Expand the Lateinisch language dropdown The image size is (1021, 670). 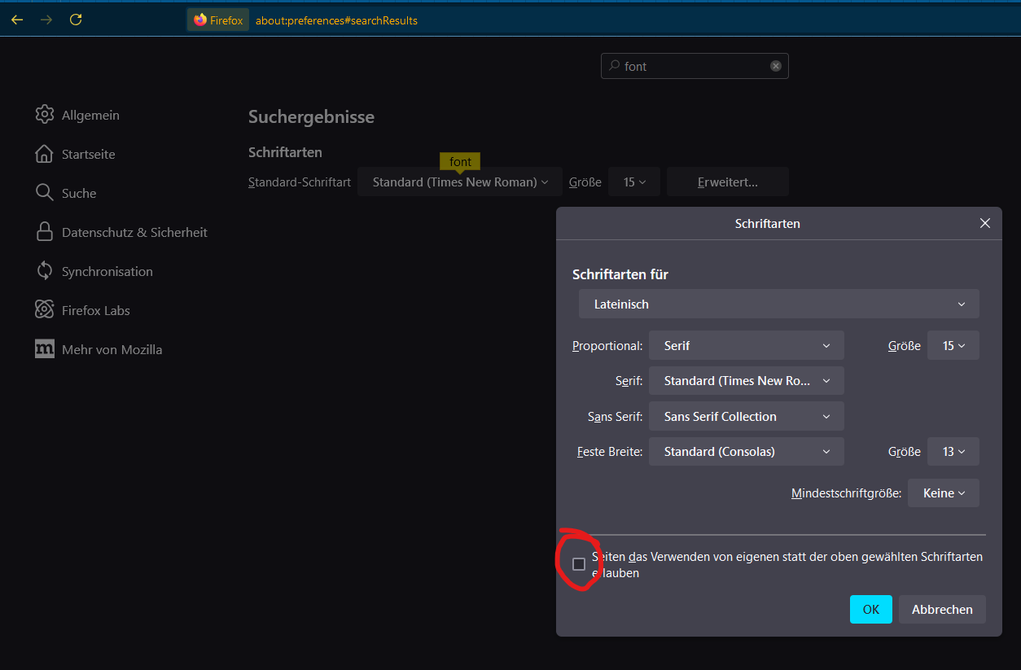pos(778,304)
